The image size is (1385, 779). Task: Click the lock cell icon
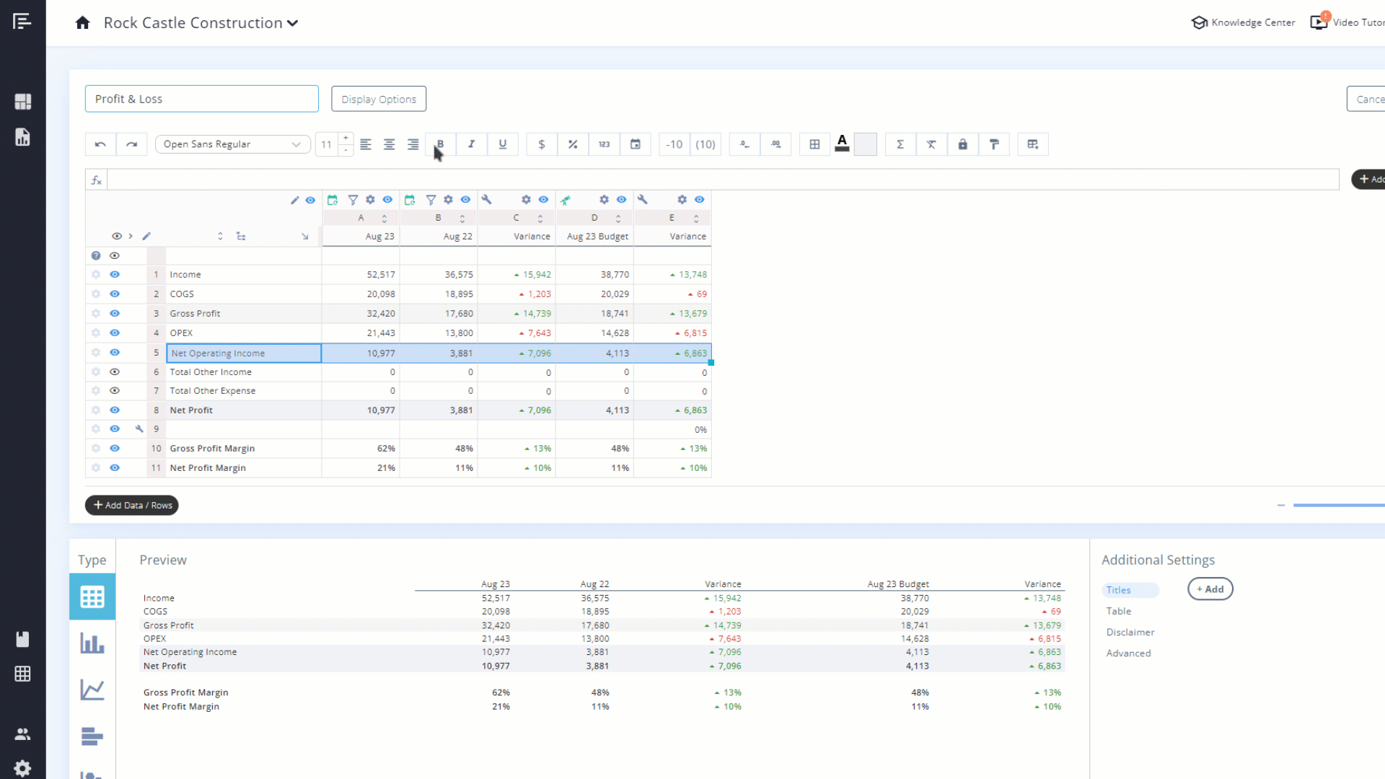click(962, 144)
